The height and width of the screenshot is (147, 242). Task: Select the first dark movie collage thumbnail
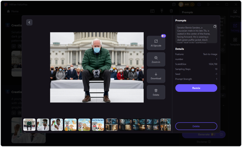(x=112, y=124)
